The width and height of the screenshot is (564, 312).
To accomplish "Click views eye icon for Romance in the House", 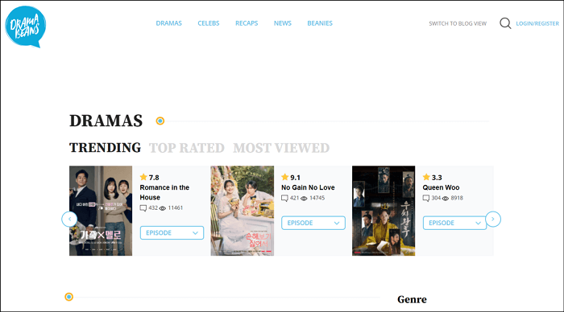I will point(163,208).
